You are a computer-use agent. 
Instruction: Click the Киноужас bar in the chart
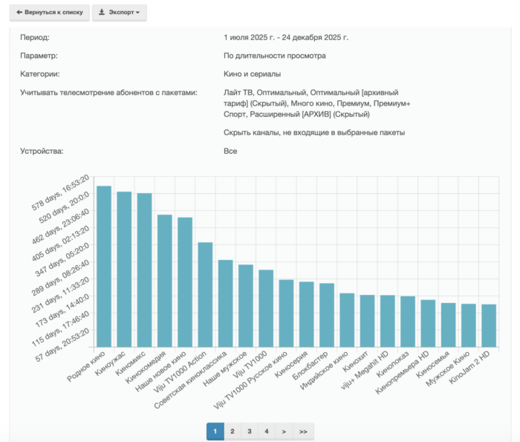click(x=124, y=269)
